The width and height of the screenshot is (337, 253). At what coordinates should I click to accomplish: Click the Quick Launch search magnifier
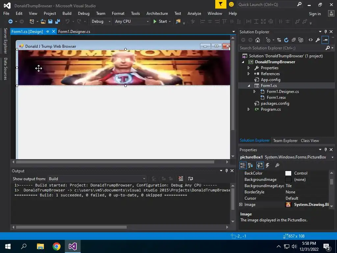(x=299, y=4)
